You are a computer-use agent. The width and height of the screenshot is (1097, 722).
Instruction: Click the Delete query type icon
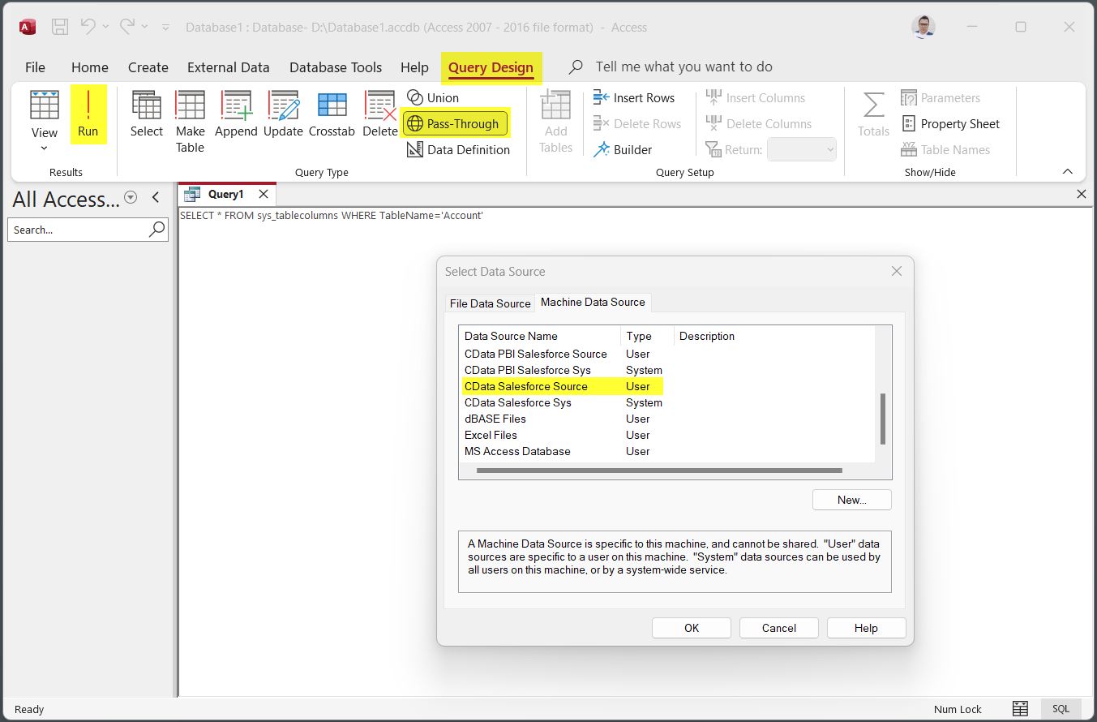[379, 114]
